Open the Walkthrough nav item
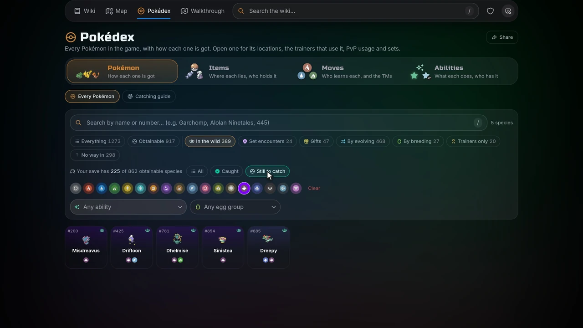 [x=202, y=11]
